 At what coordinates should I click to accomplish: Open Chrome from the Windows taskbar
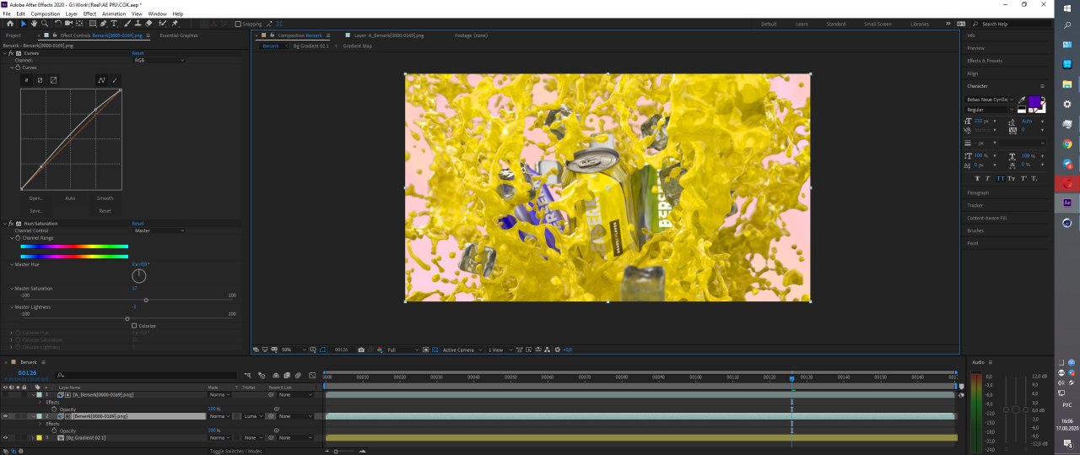[x=1067, y=144]
